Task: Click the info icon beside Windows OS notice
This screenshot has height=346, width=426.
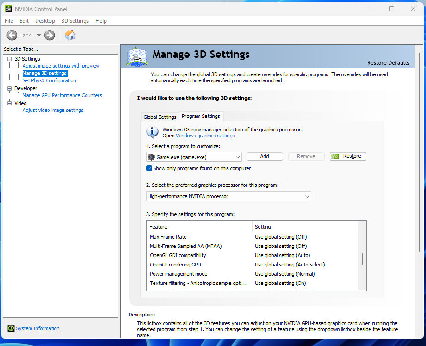Action: point(153,132)
